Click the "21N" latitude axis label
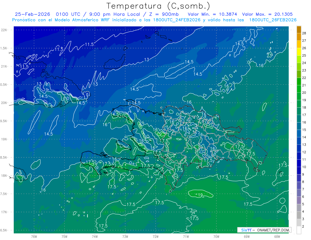This screenshot has width=311, height=240. tap(4, 66)
